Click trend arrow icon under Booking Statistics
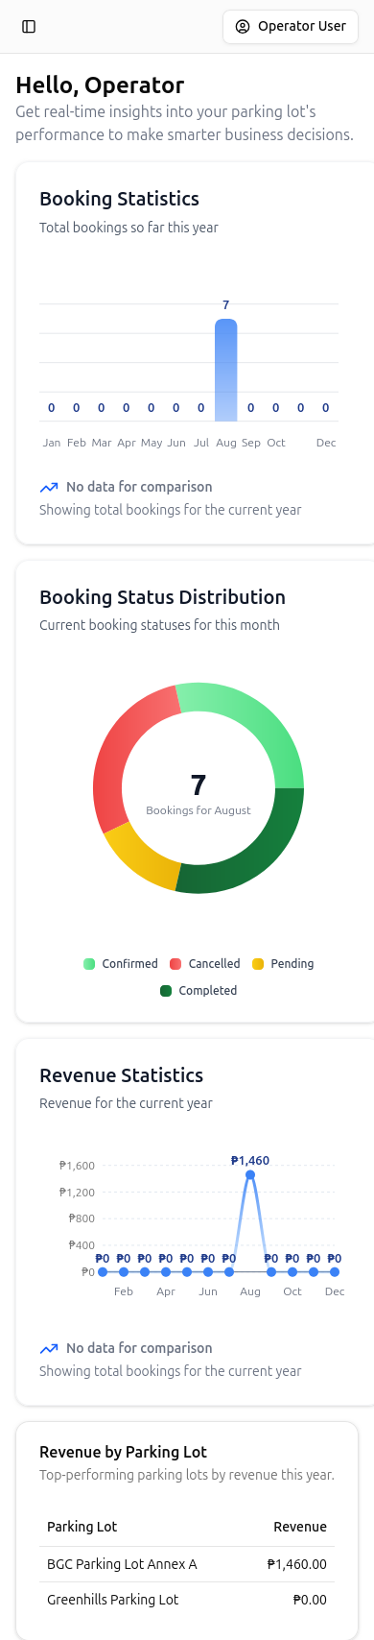The image size is (374, 1640). click(49, 487)
